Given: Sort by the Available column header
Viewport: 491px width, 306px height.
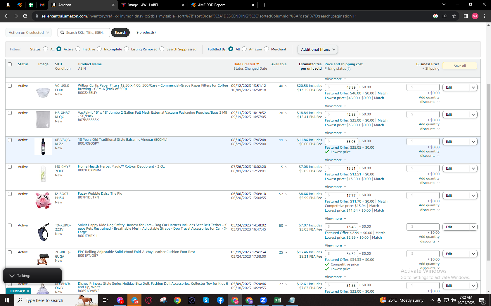Looking at the screenshot, I should 279,64.
